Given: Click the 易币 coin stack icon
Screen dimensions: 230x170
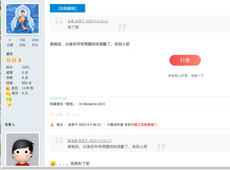Looking at the screenshot, I should point(8,93).
